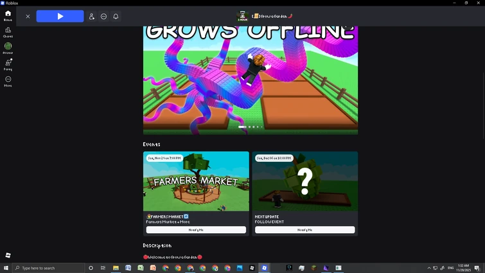This screenshot has height=273, width=485.
Task: Open the three-dot options beside Play
Action: (x=103, y=17)
